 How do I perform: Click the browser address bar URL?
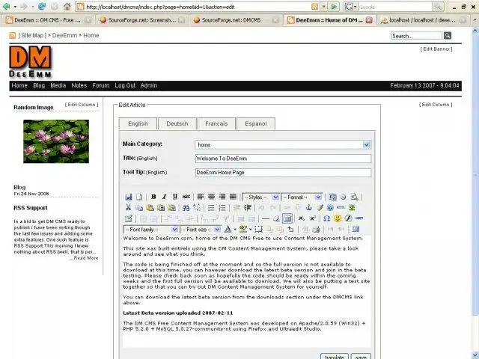coord(160,7)
